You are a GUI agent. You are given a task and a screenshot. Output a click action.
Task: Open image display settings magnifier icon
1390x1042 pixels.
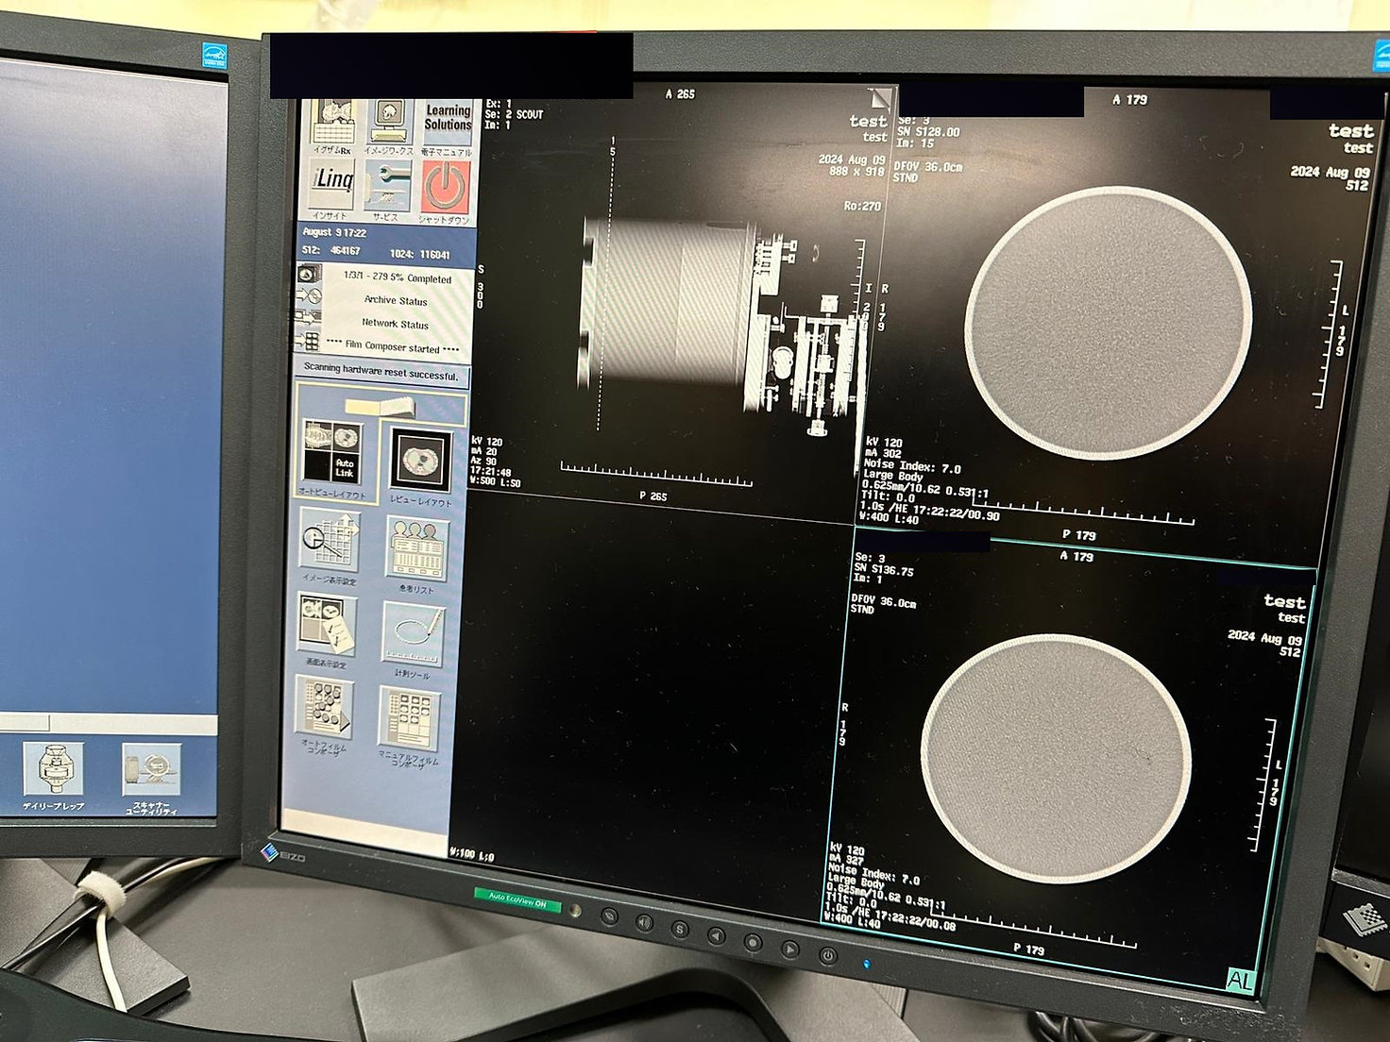(x=329, y=541)
